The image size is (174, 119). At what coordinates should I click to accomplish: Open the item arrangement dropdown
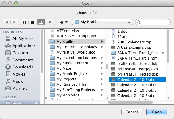[63, 22]
